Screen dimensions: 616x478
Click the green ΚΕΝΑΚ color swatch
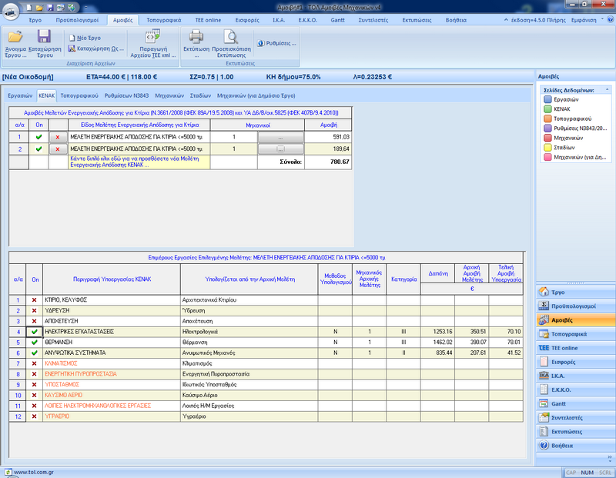pos(547,109)
